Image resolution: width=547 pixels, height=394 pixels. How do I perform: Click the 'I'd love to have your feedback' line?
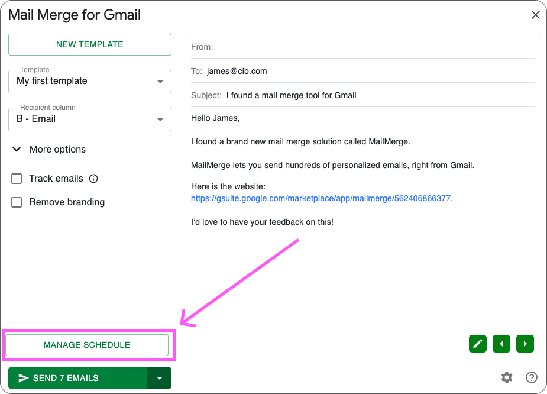[262, 222]
